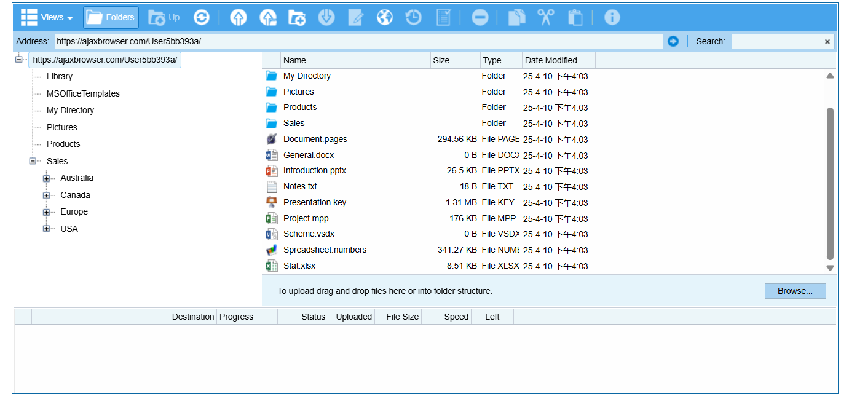The width and height of the screenshot is (849, 399).
Task: Select MSOfficeTemplates in the folder tree
Action: 83,93
